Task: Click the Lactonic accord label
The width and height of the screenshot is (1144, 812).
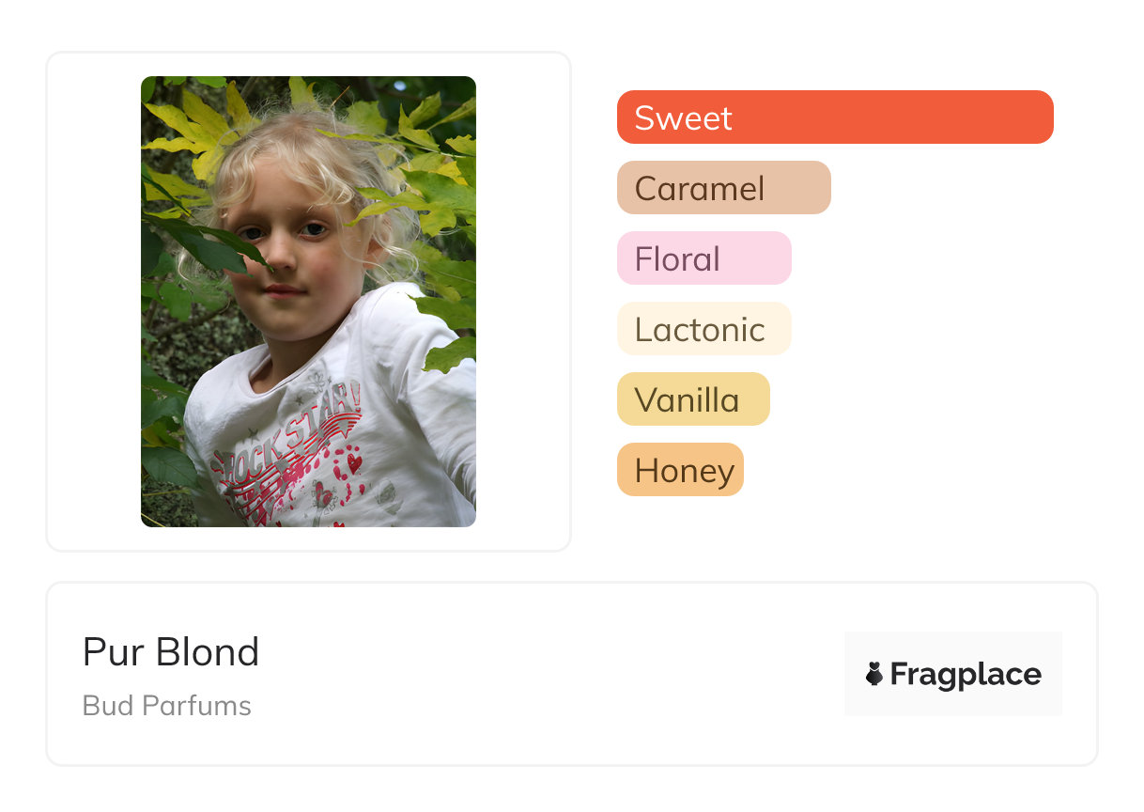Action: pos(703,329)
